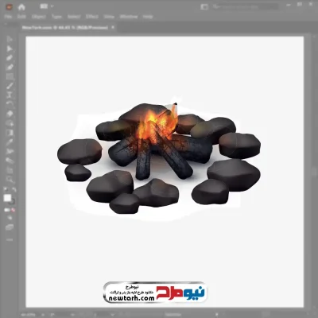Screen dimensions: 318x318
Task: Go to the Home screen icon
Action: click(21, 7)
